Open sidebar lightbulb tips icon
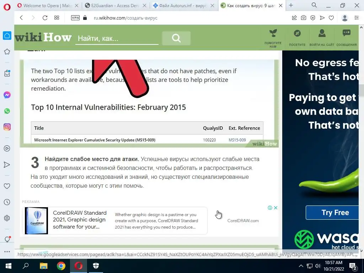The image size is (364, 273). pos(7,239)
